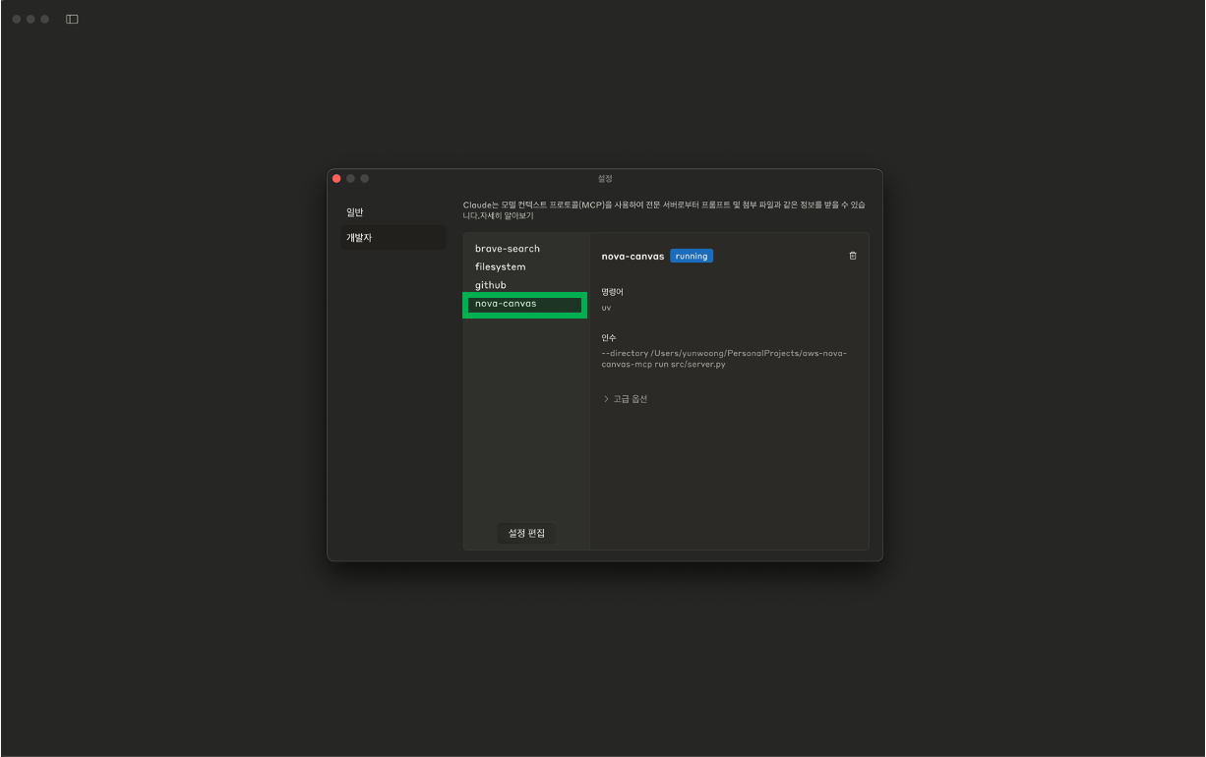Select the highlighted nova-canvas server entry
1206x757 pixels.
(x=504, y=305)
